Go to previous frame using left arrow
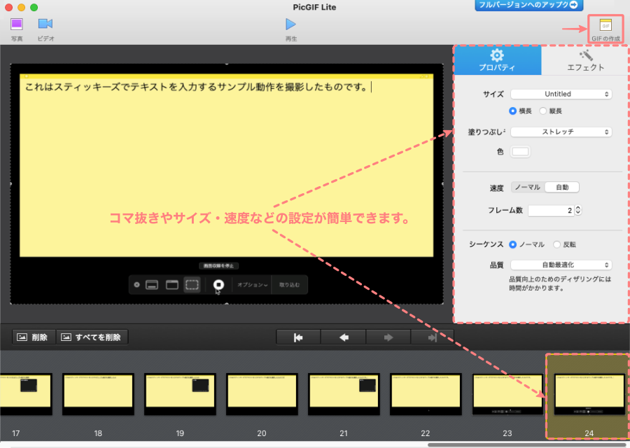 tap(343, 337)
